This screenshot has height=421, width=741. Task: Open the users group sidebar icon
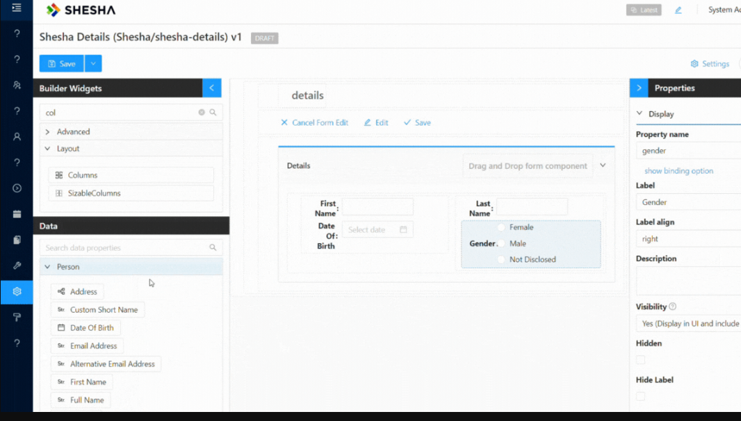point(17,85)
